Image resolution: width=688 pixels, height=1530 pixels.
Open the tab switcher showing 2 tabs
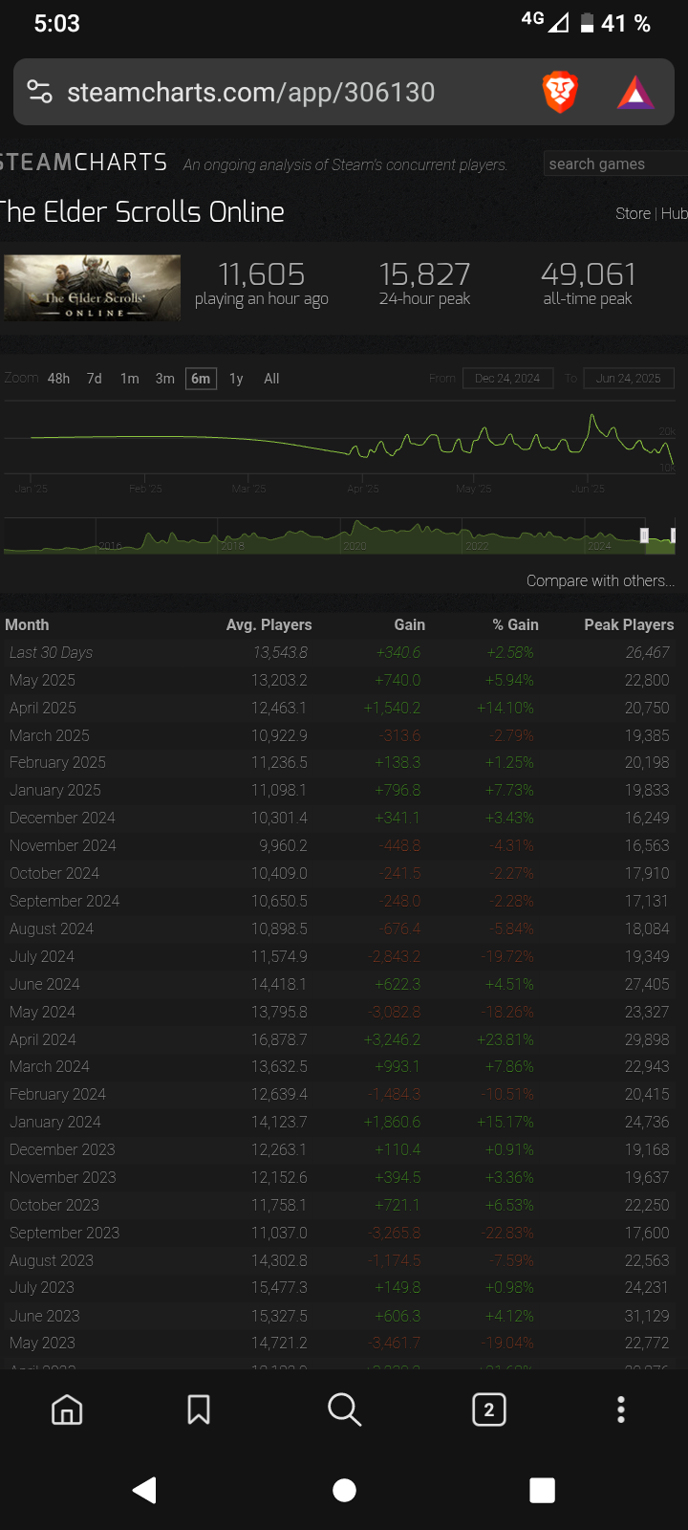(x=489, y=1410)
